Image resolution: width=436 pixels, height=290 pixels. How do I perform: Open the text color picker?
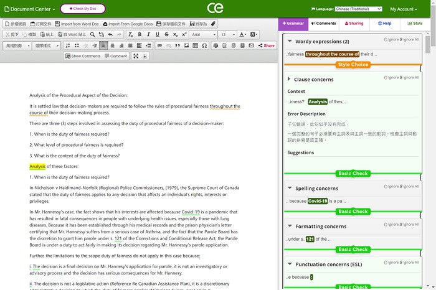tap(243, 34)
